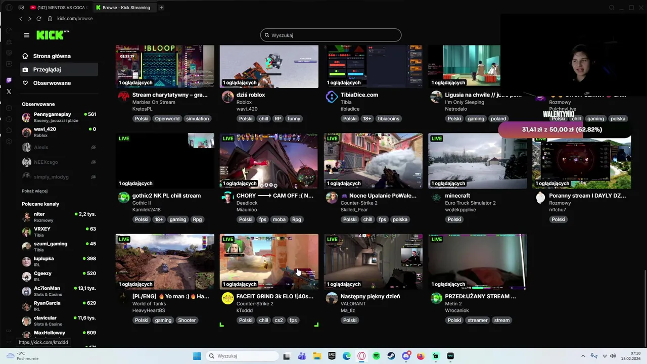
Task: Open recommended channel Ac7ionMan
Action: pyautogui.click(x=59, y=291)
